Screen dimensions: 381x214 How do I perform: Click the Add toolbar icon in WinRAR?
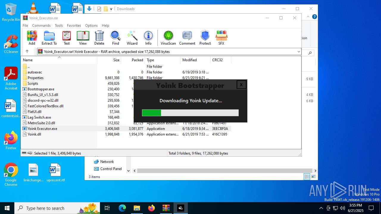pyautogui.click(x=32, y=38)
